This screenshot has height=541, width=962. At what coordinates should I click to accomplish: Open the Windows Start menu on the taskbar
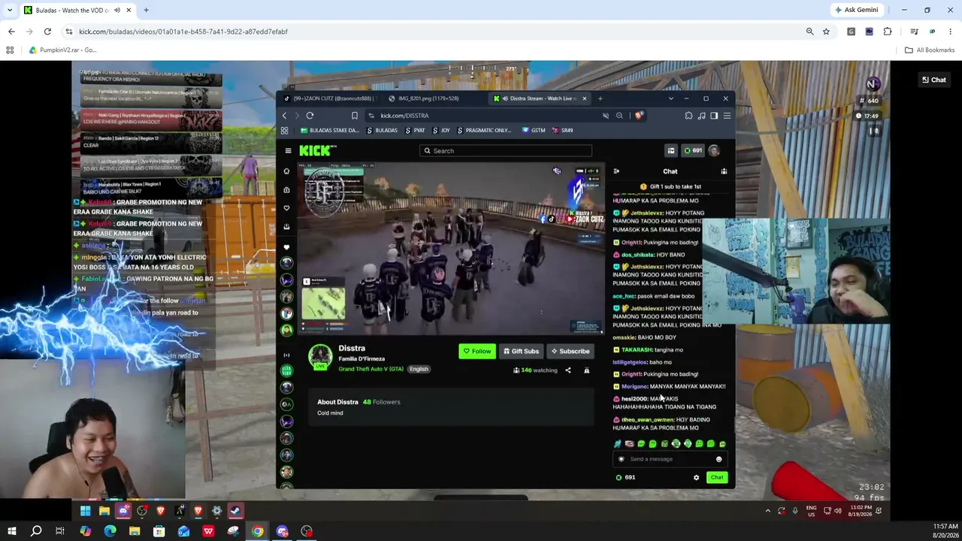pyautogui.click(x=11, y=531)
